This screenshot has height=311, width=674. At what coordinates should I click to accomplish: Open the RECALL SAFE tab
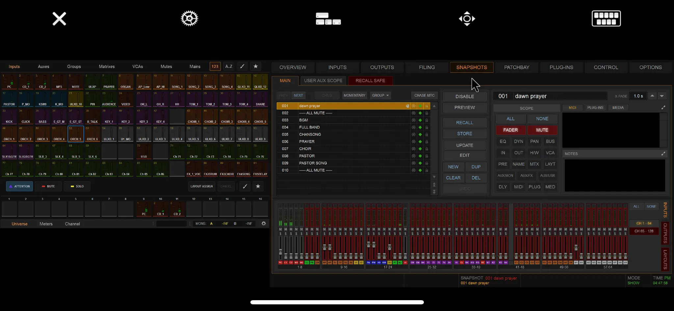(370, 81)
